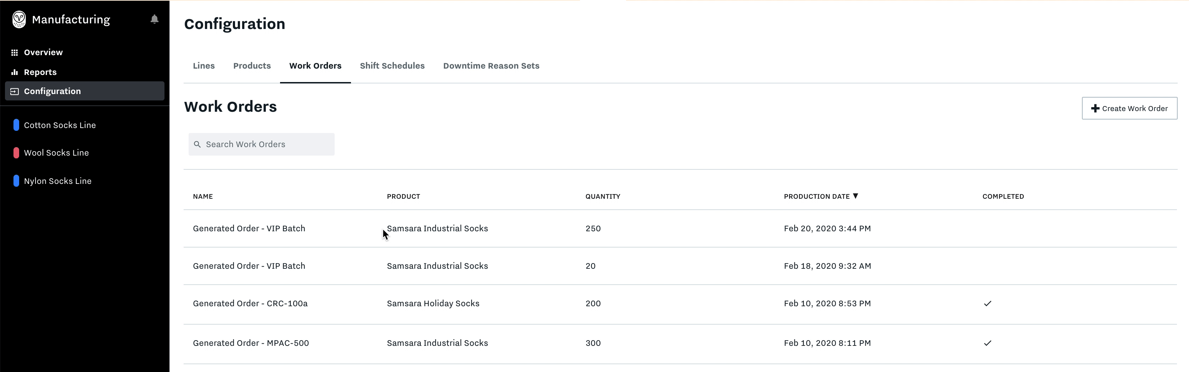
Task: Select Configuration in the sidebar
Action: point(84,91)
